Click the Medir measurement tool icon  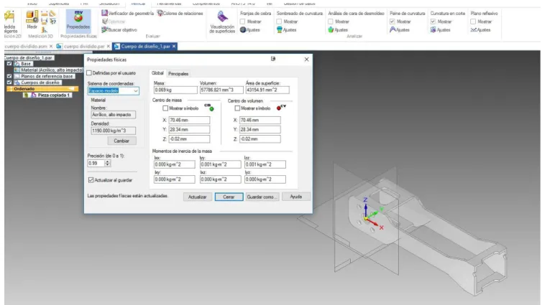pyautogui.click(x=32, y=17)
